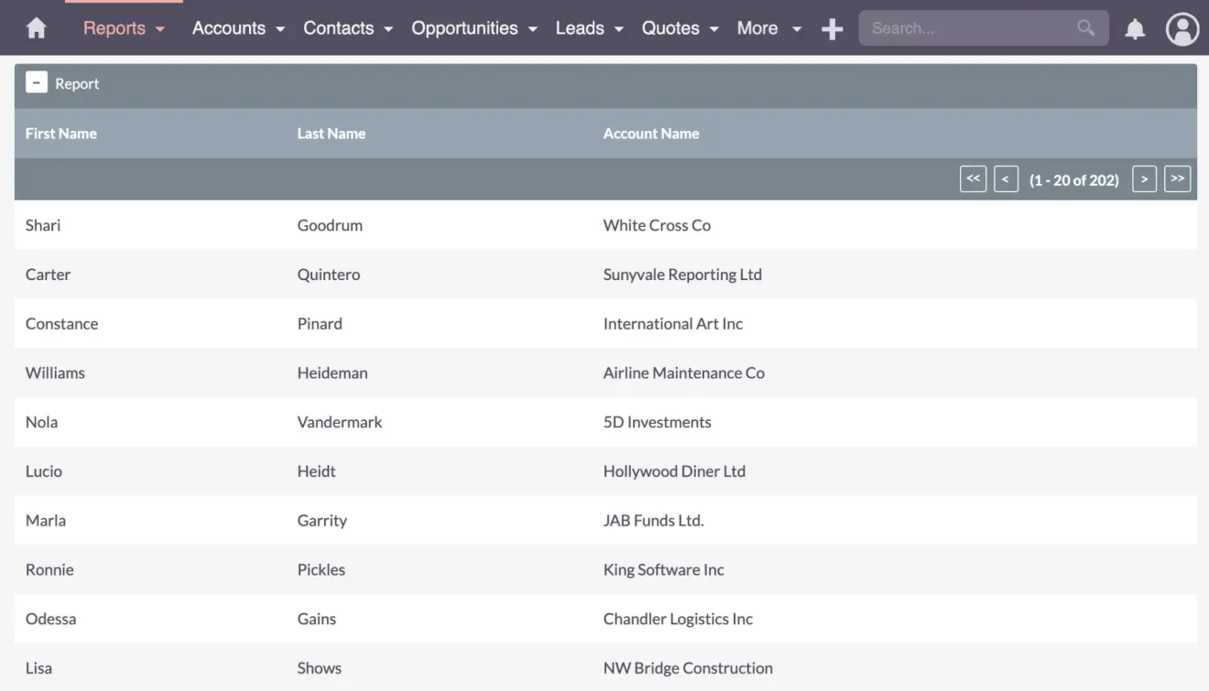
Task: Open the White Cross Co record
Action: (x=657, y=225)
